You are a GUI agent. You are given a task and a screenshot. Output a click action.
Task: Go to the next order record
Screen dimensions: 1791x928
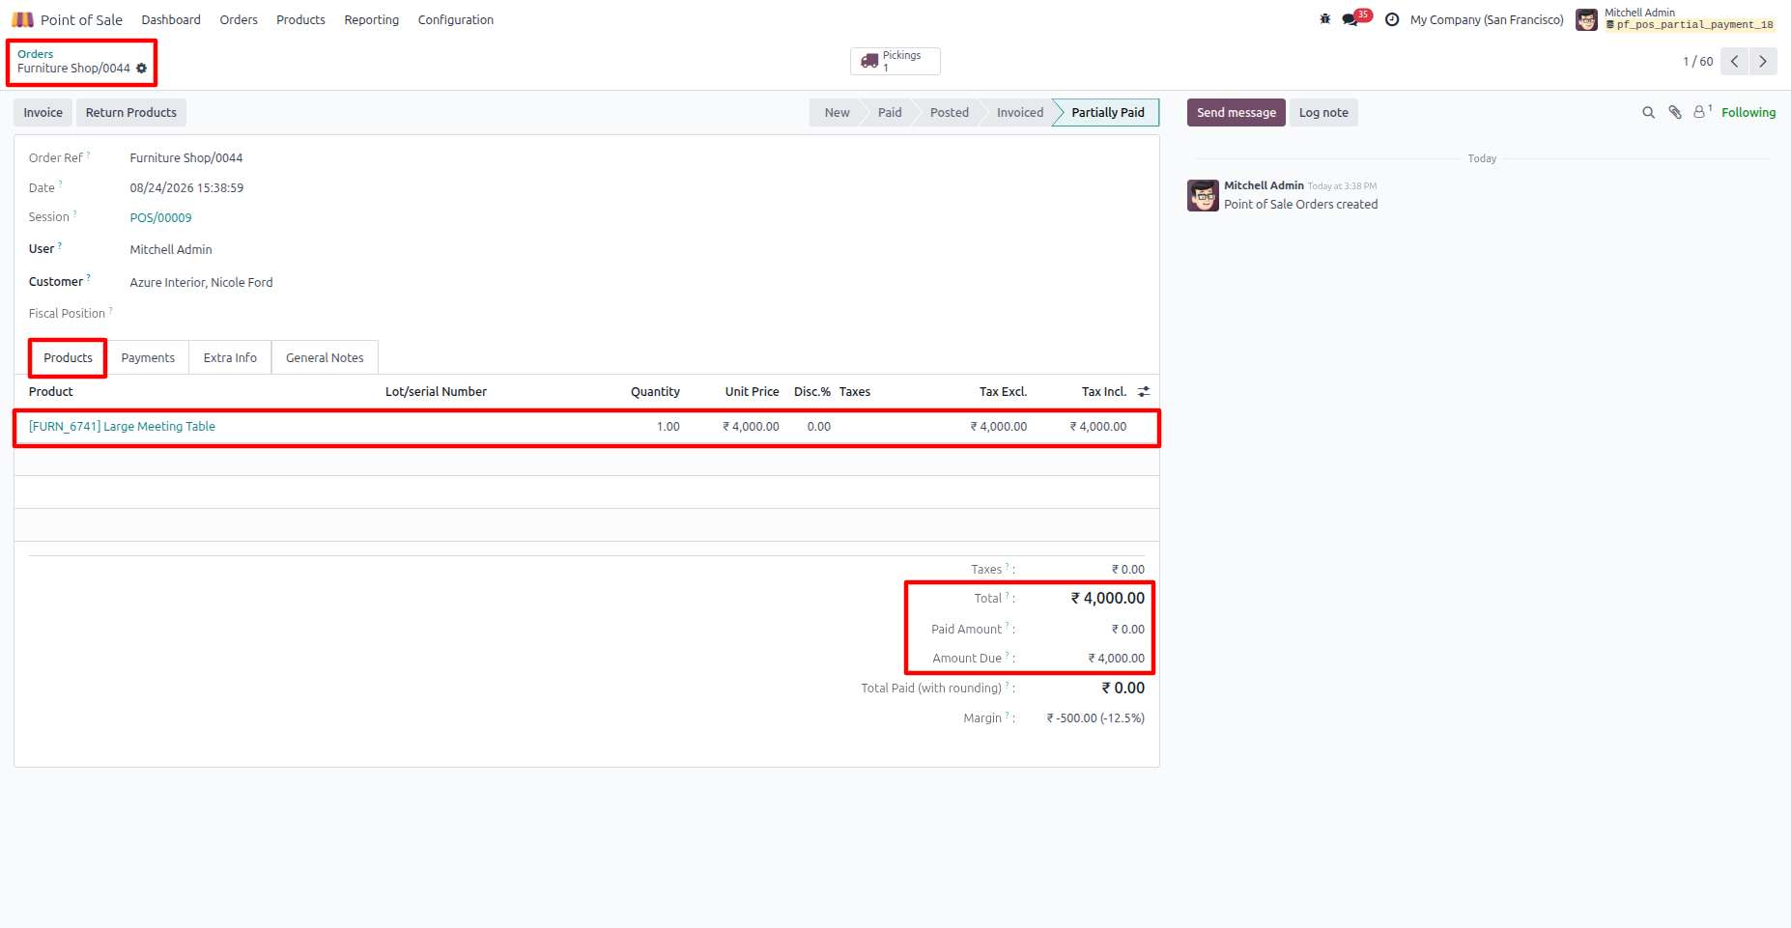[1763, 62]
